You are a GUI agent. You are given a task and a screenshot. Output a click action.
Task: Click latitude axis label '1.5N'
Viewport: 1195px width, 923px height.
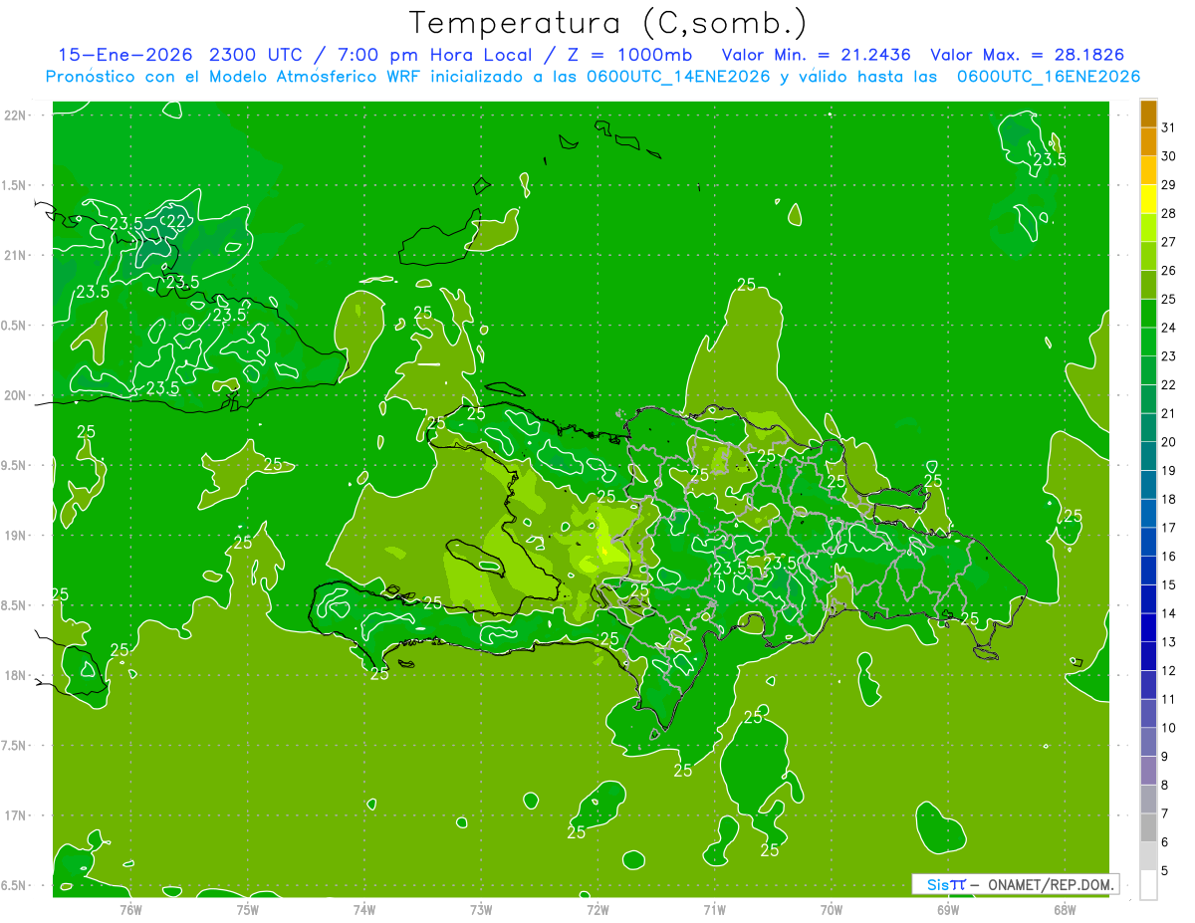coord(15,185)
